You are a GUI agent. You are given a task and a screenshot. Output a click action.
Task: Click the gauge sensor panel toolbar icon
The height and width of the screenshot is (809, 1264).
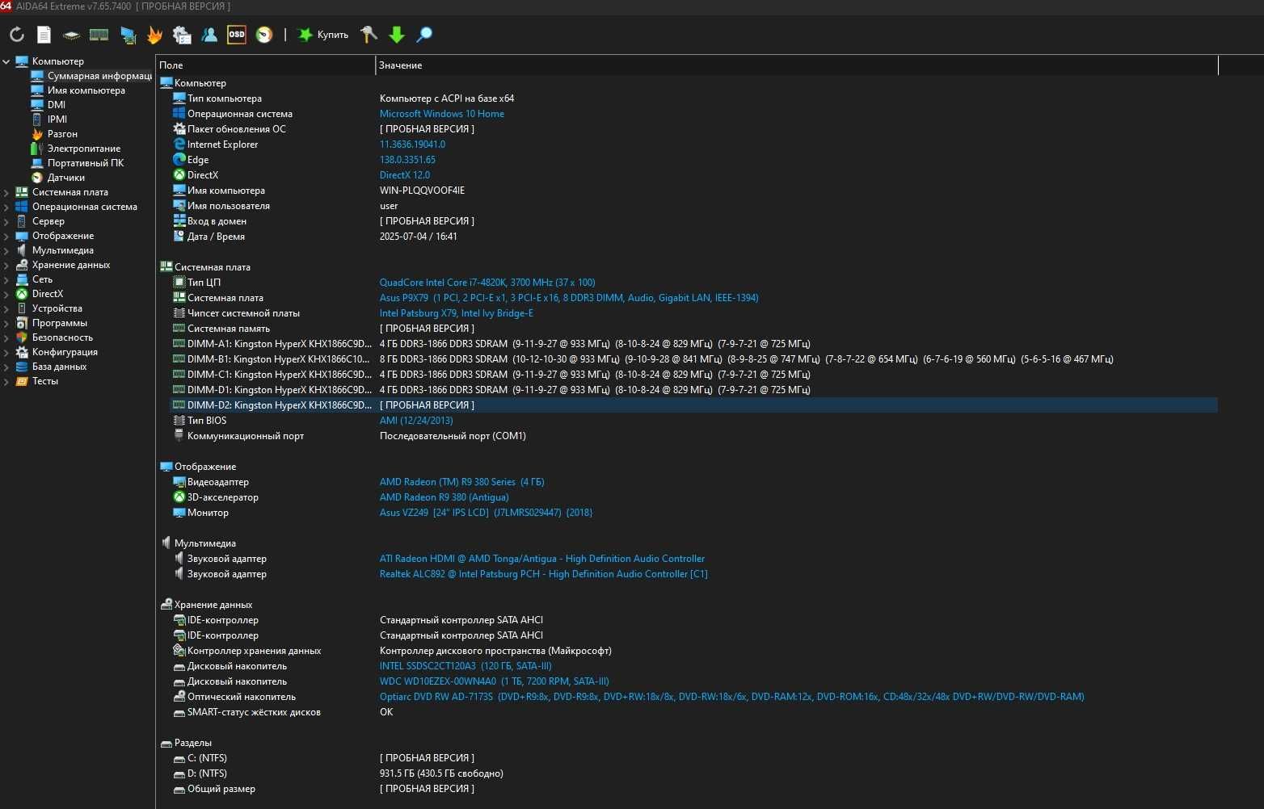[264, 35]
